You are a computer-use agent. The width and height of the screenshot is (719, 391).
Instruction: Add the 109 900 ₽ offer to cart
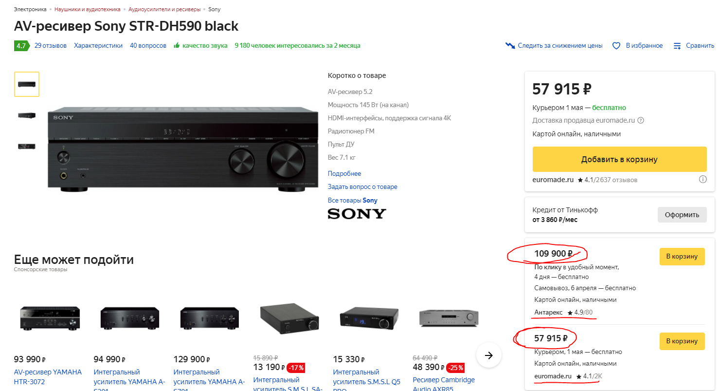(x=682, y=257)
